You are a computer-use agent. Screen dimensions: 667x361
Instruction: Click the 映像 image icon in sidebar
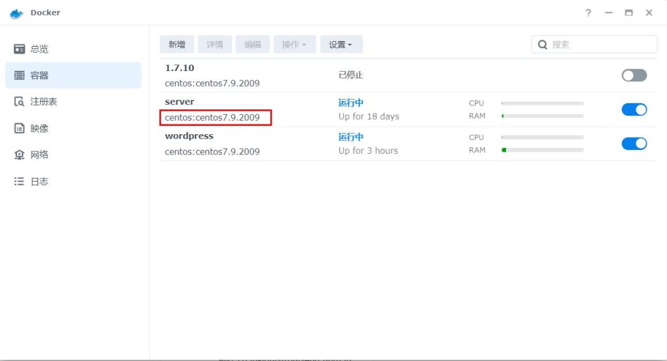20,128
